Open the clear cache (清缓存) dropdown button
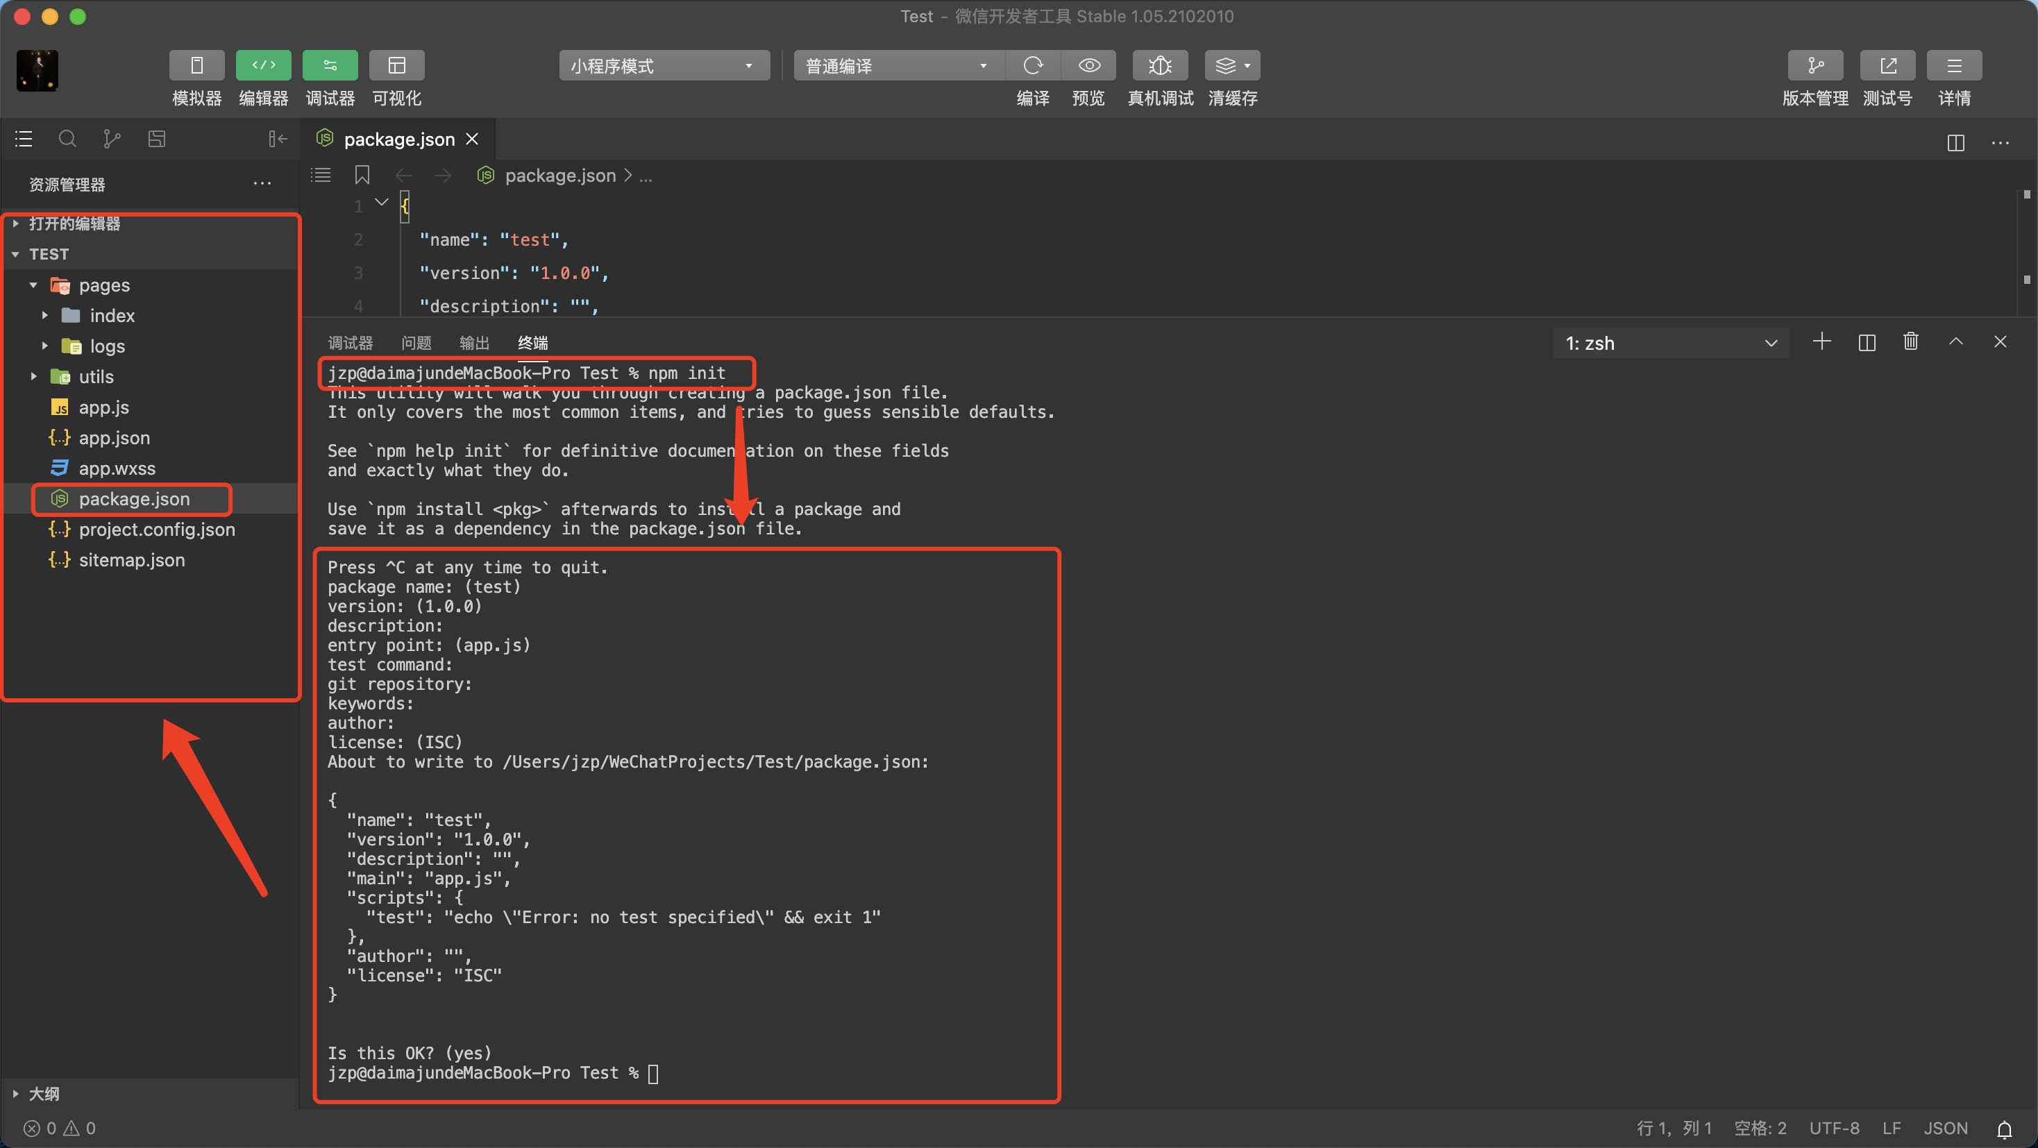Screen dimensions: 2038x1148 point(1232,66)
